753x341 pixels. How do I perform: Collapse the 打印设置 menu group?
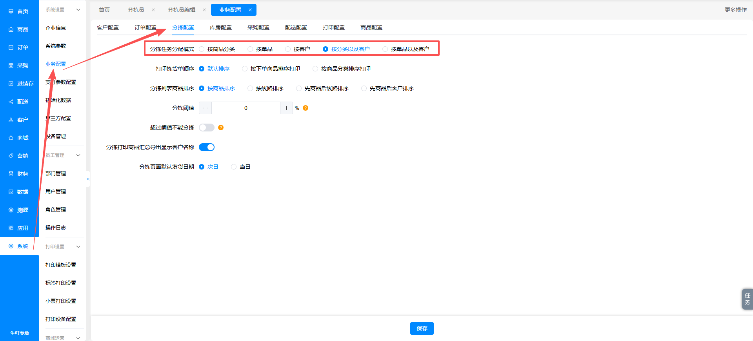tap(78, 247)
